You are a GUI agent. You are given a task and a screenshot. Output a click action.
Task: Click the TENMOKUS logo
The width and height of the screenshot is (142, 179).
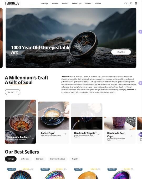12,3
